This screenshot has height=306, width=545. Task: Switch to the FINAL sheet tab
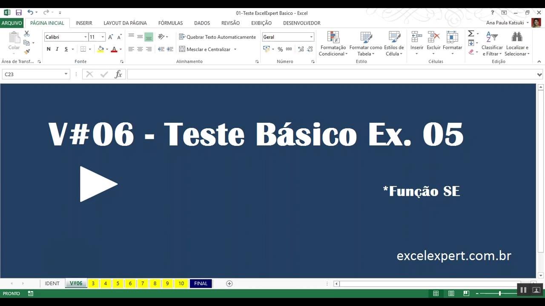[201, 283]
